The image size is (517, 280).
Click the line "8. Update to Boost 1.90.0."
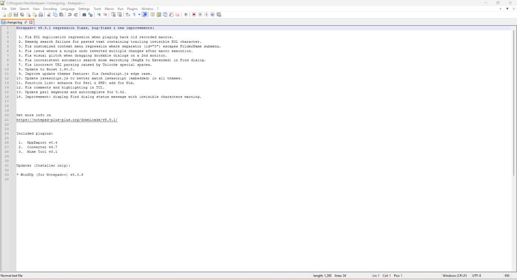coord(46,69)
